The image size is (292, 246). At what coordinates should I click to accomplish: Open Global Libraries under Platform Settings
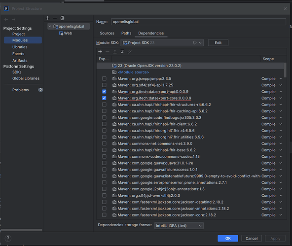pyautogui.click(x=26, y=78)
